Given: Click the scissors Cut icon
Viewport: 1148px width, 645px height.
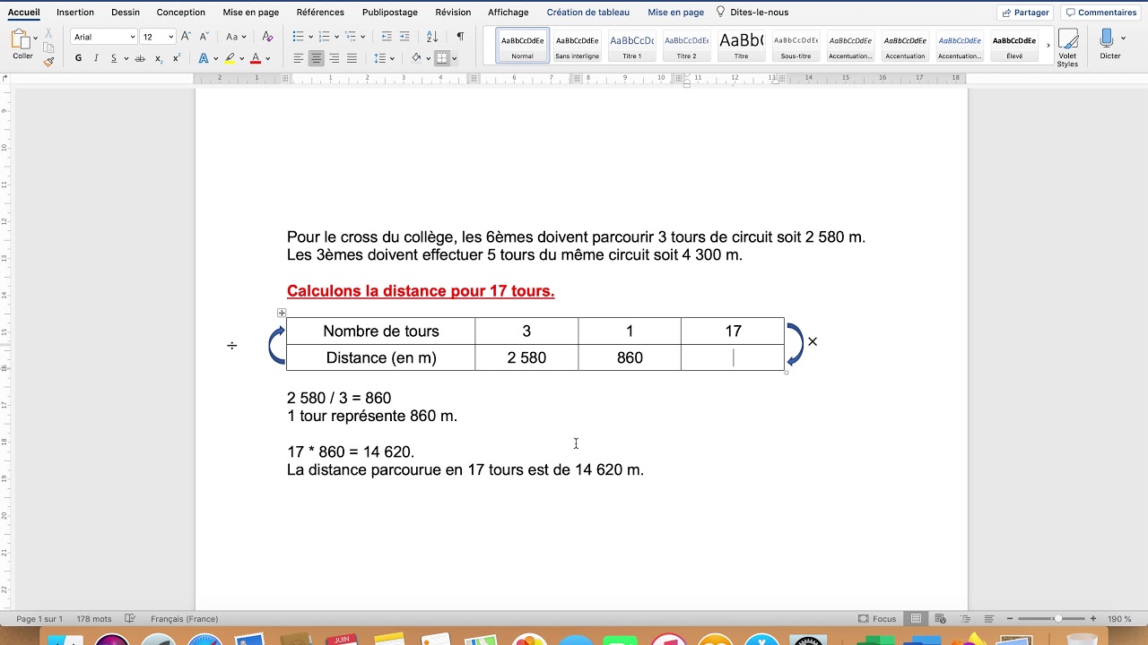Looking at the screenshot, I should pos(48,33).
